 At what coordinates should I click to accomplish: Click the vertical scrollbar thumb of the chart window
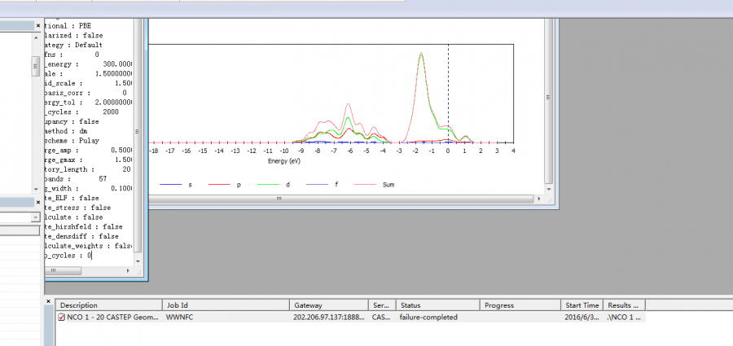[548, 97]
